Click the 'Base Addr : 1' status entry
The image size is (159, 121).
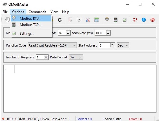click(x=60, y=119)
